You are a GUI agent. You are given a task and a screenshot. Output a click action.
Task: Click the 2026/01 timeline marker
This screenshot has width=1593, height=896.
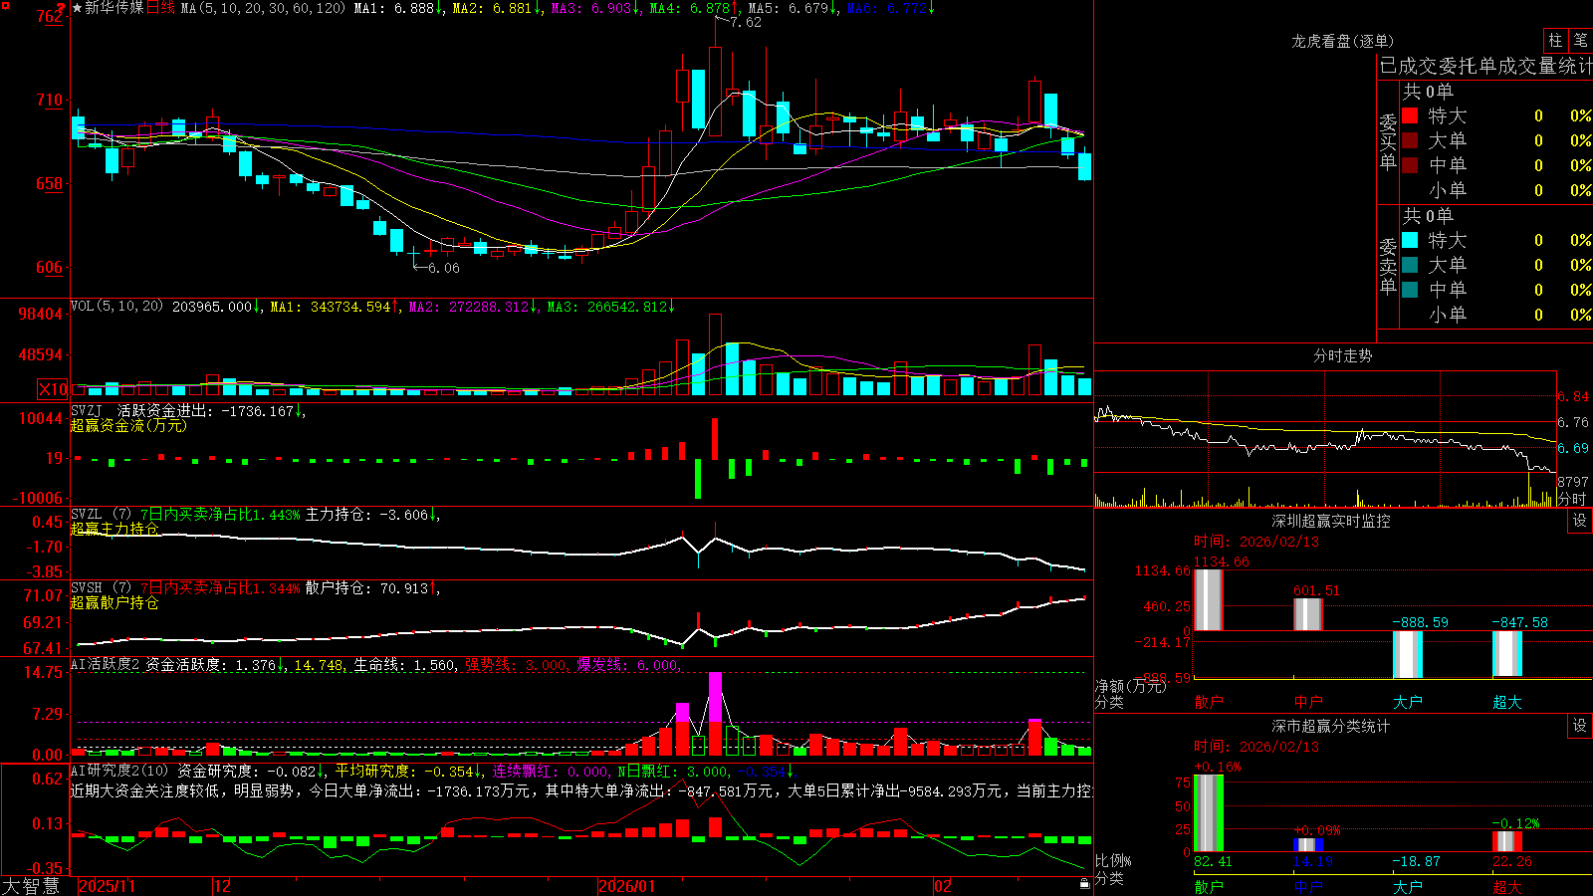(x=627, y=886)
